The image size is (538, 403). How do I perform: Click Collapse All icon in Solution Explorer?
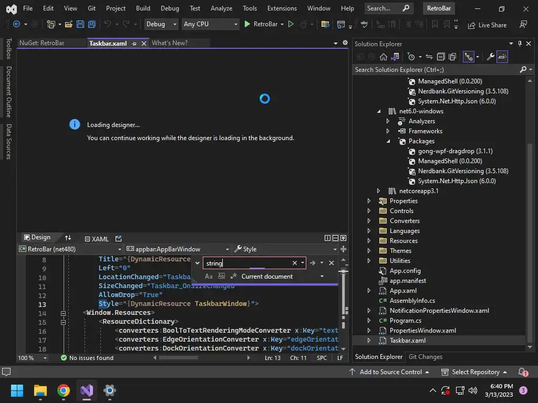click(x=441, y=57)
